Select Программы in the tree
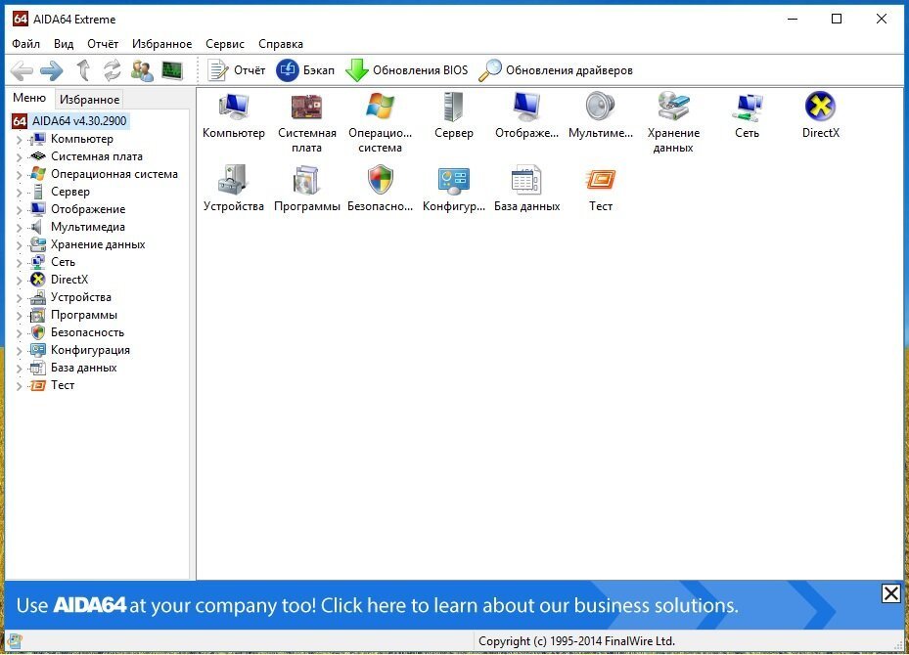The image size is (909, 655). 83,315
